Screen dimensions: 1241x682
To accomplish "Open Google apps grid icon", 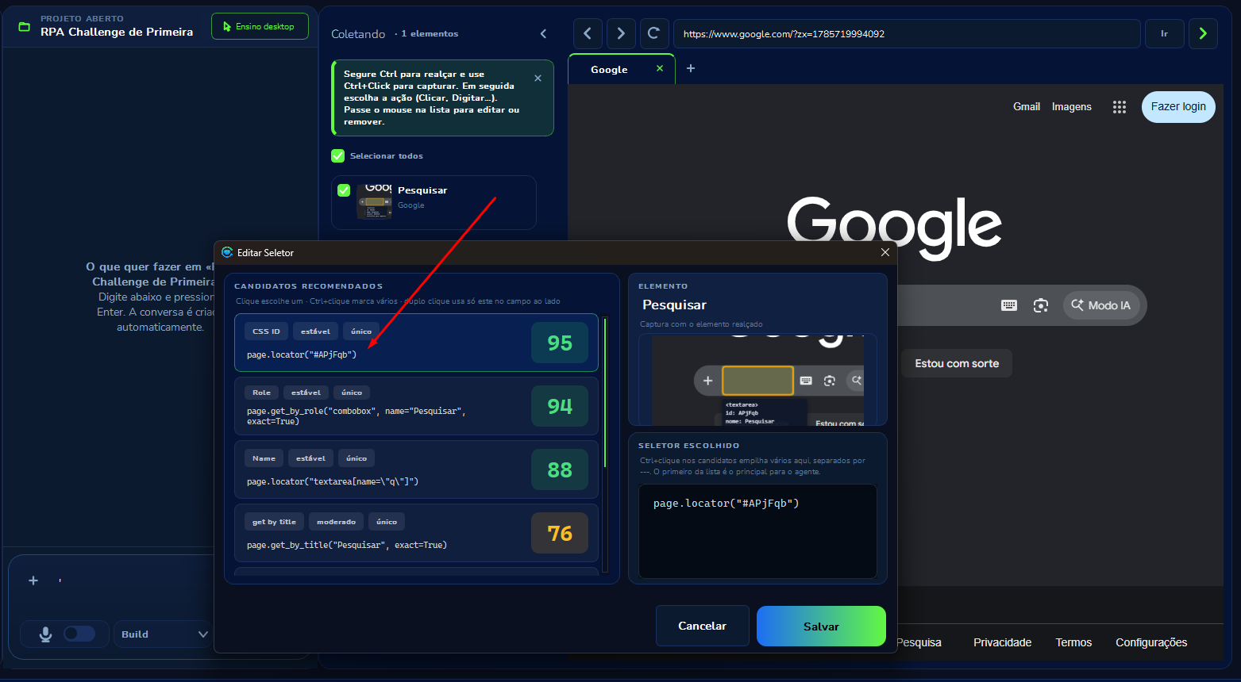I will [1120, 107].
